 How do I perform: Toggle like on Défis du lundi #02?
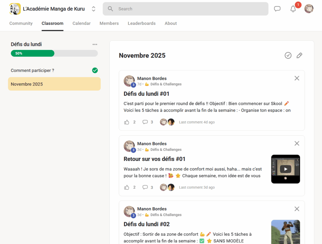click(127, 243)
